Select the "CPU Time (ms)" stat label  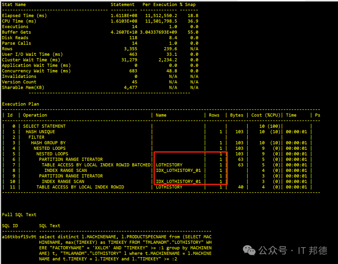tap(19, 21)
